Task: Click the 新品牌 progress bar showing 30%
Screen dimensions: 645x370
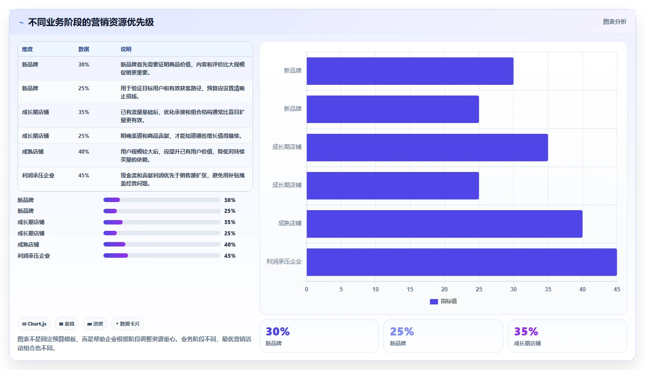Action: pyautogui.click(x=162, y=200)
